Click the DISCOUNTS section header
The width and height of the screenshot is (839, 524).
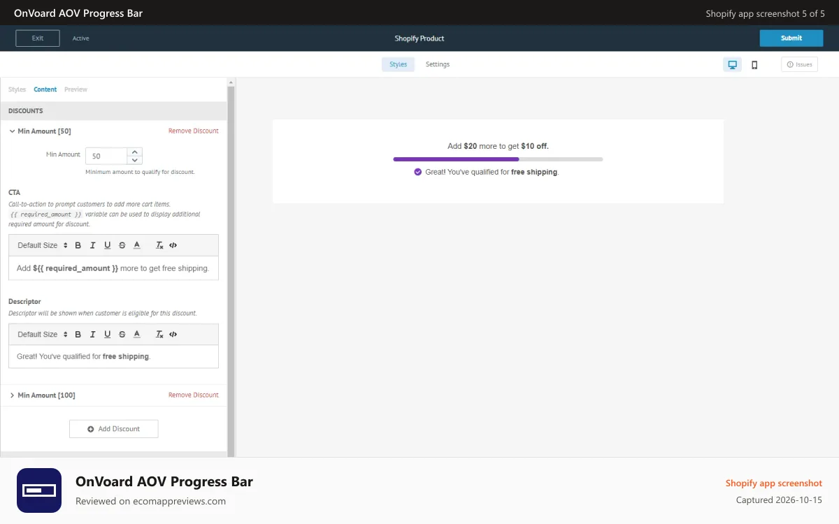tap(113, 111)
